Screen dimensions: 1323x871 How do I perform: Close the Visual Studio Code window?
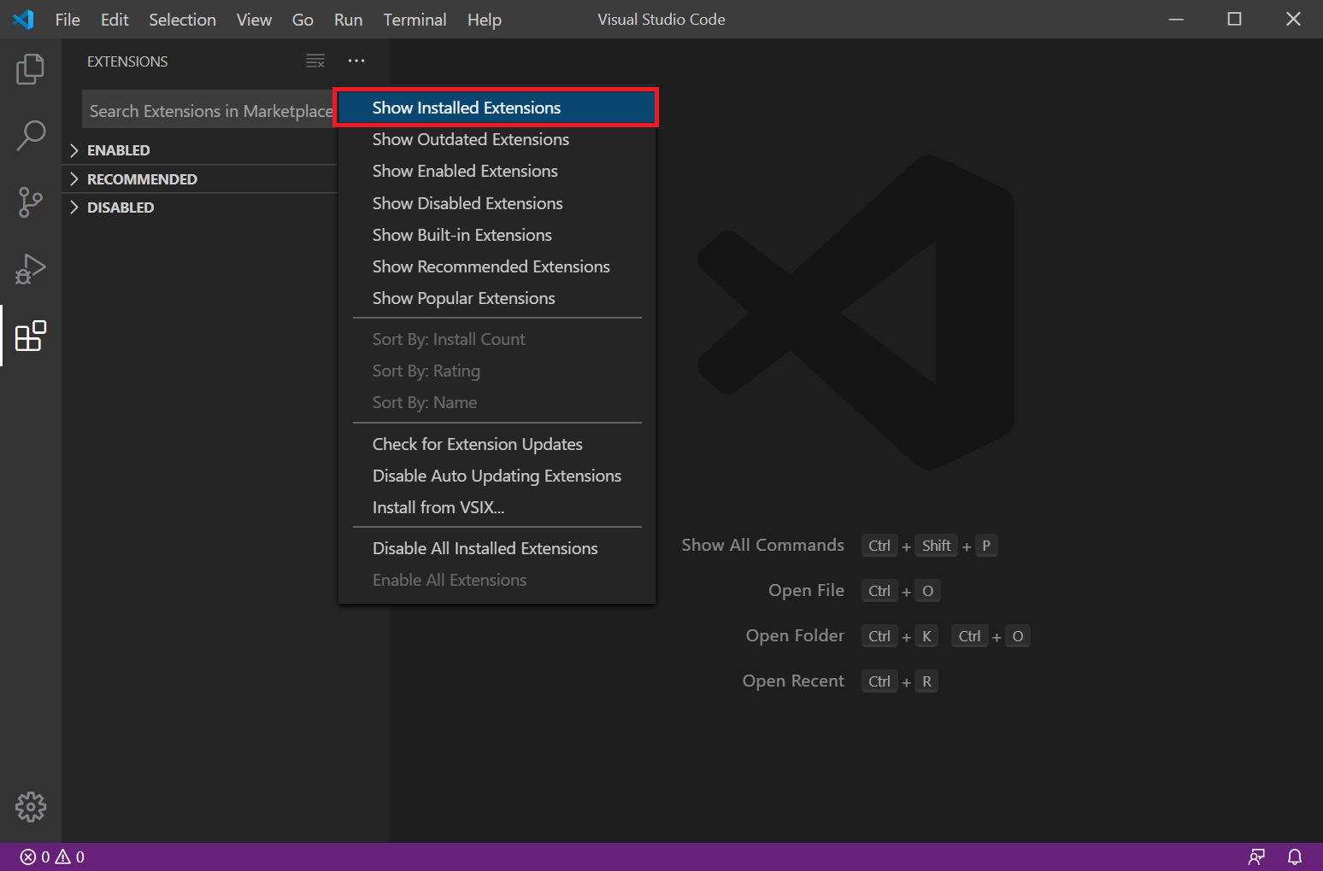click(x=1293, y=19)
